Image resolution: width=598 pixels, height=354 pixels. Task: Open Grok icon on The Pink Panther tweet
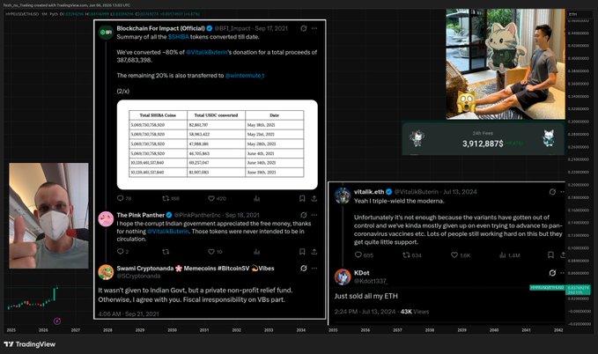(x=304, y=215)
